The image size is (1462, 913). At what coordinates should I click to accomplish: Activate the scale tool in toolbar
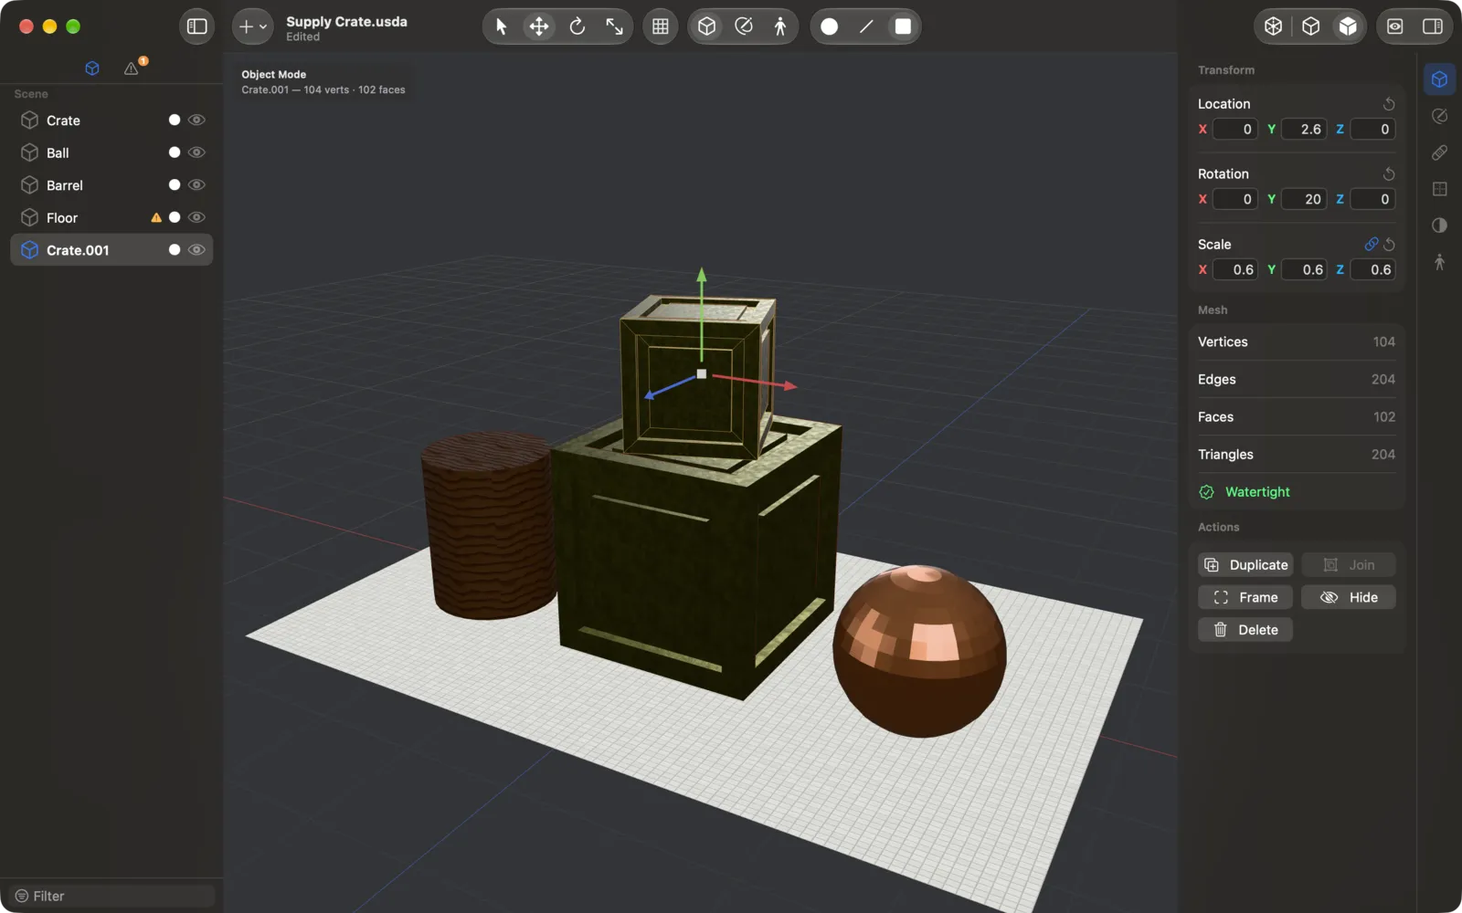coord(615,26)
